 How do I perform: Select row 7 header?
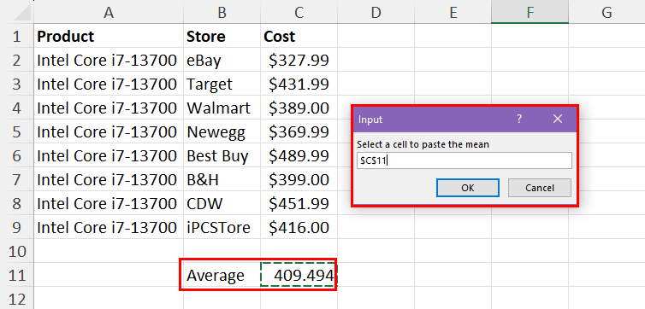[x=17, y=179]
